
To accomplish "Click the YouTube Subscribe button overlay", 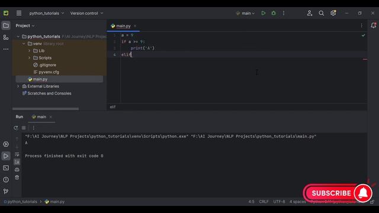I will click(338, 193).
